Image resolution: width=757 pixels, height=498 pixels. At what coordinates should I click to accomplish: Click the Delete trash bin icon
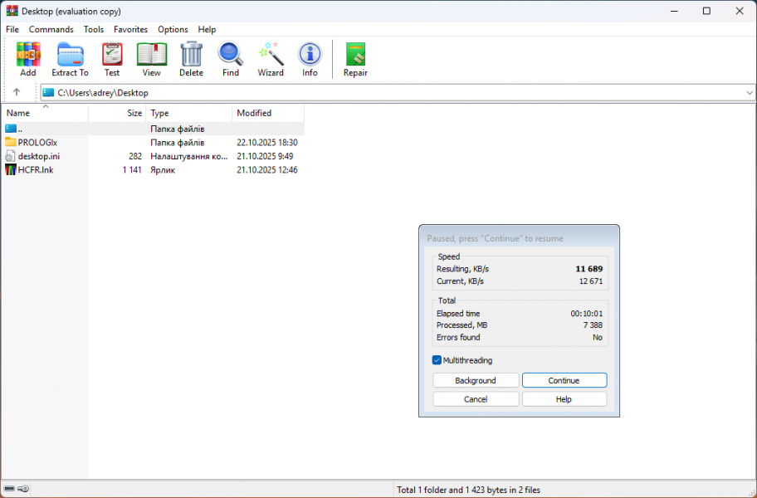191,56
